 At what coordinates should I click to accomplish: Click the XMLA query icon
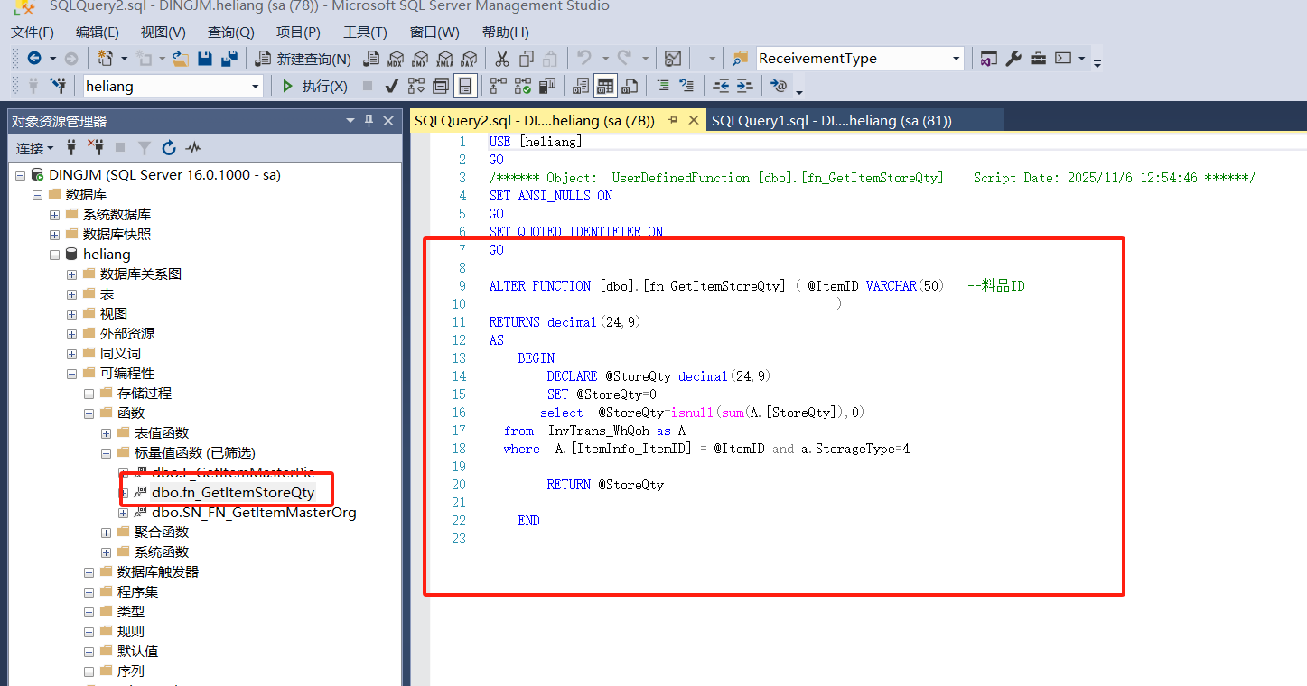pos(444,59)
